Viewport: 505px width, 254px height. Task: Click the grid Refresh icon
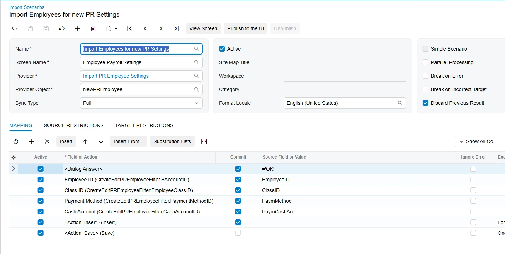tap(16, 141)
